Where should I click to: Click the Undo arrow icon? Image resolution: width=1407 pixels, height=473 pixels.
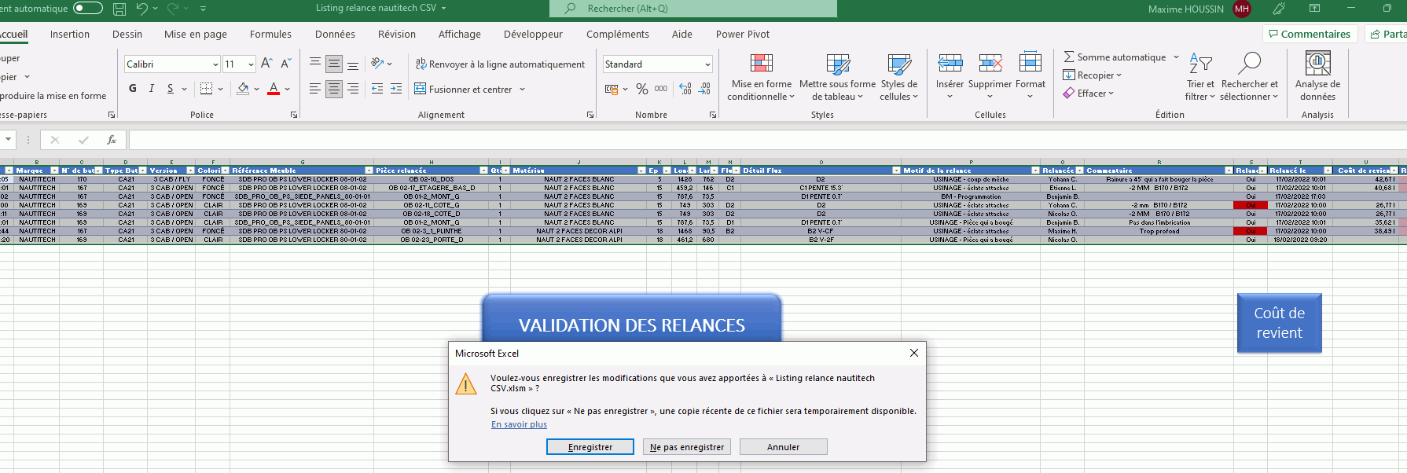(141, 9)
